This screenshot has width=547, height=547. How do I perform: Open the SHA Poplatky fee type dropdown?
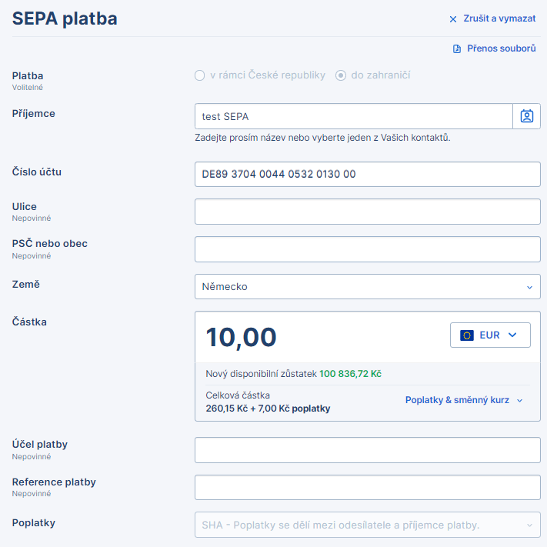tap(367, 525)
